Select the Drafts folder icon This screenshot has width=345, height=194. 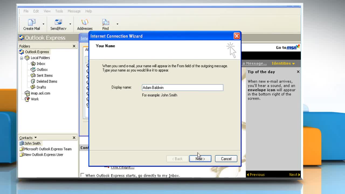tap(33, 87)
